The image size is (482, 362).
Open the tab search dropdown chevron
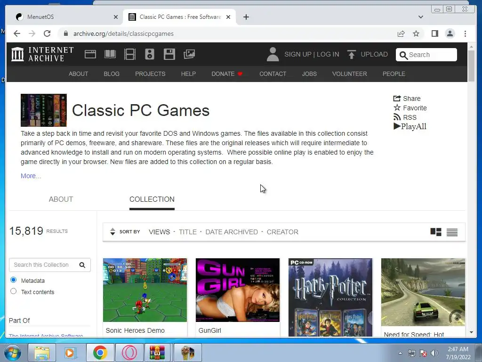[x=421, y=17]
